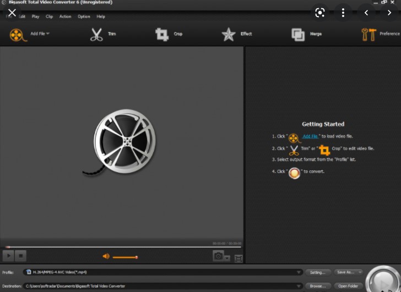Stop playback with the stop button
The height and width of the screenshot is (292, 401).
click(x=21, y=256)
